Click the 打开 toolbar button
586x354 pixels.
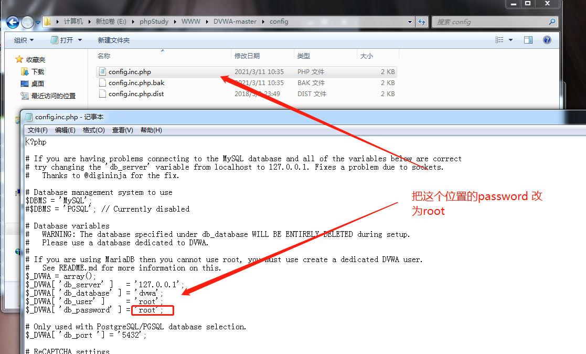[62, 40]
